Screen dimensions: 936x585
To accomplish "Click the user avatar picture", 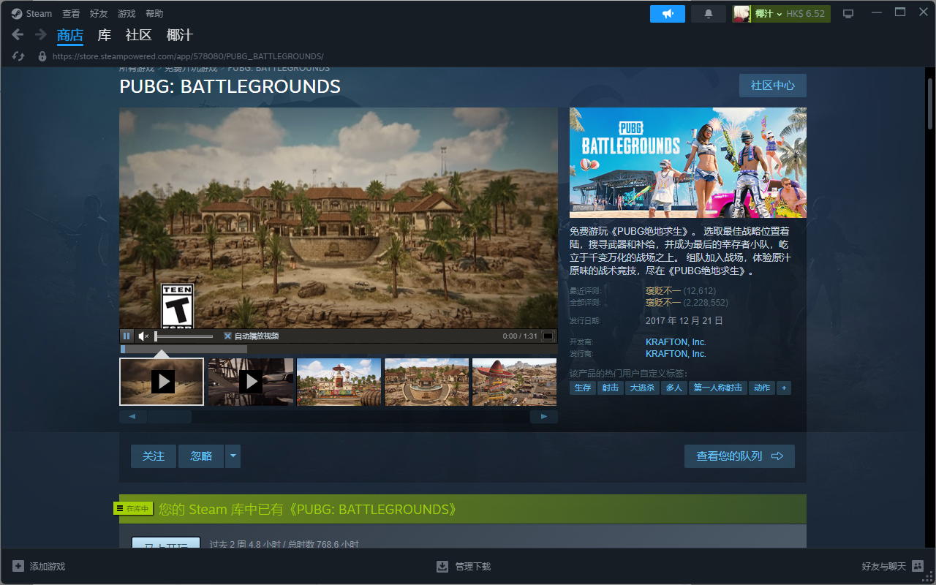I will pyautogui.click(x=741, y=14).
